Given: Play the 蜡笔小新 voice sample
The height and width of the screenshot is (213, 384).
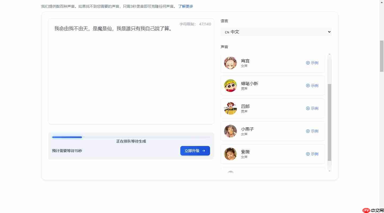Looking at the screenshot, I should point(312,86).
